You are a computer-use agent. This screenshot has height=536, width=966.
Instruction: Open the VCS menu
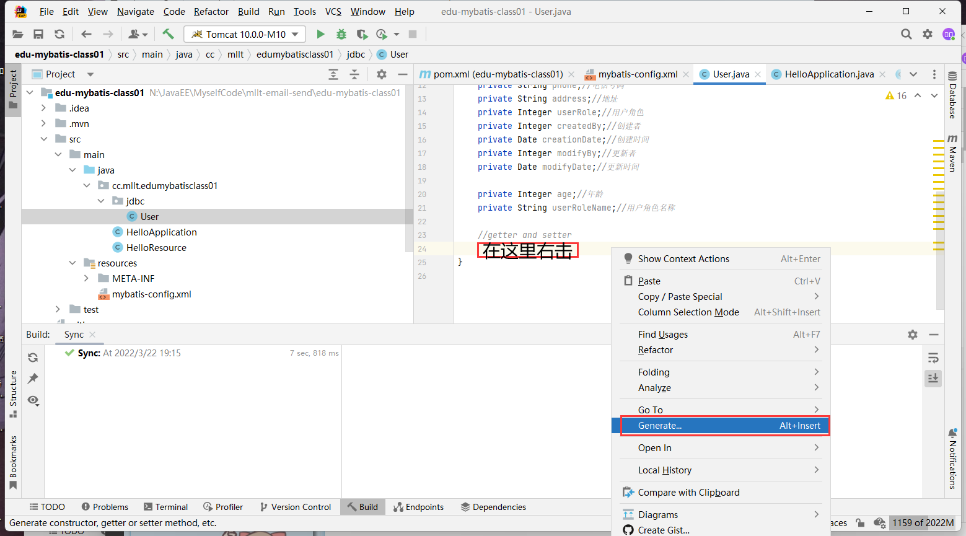click(x=333, y=11)
